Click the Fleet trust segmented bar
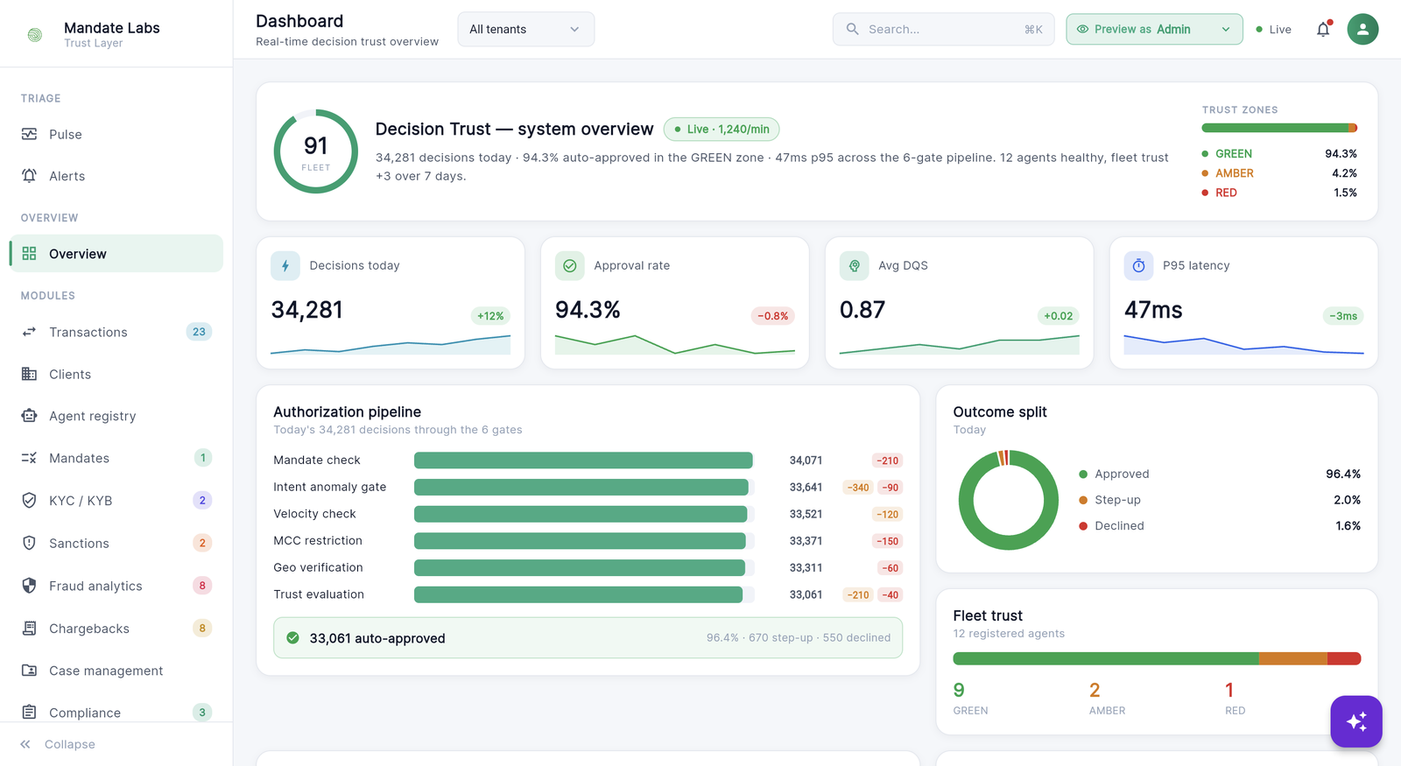 click(x=1157, y=658)
